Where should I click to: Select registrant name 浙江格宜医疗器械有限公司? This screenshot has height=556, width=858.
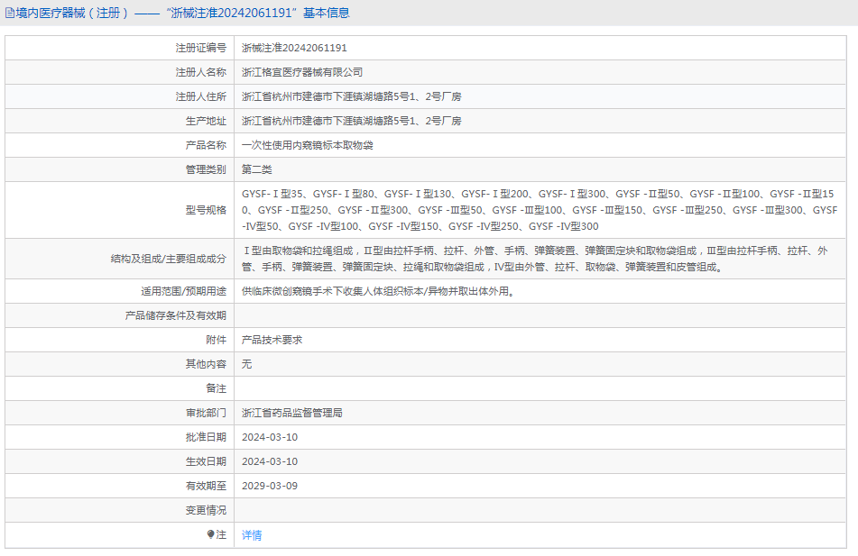[x=302, y=72]
